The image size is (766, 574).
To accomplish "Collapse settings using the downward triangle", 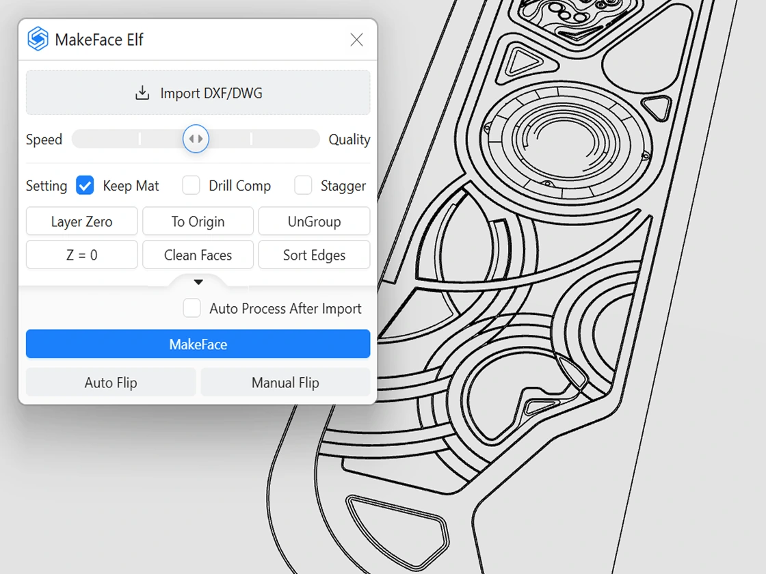I will click(198, 282).
